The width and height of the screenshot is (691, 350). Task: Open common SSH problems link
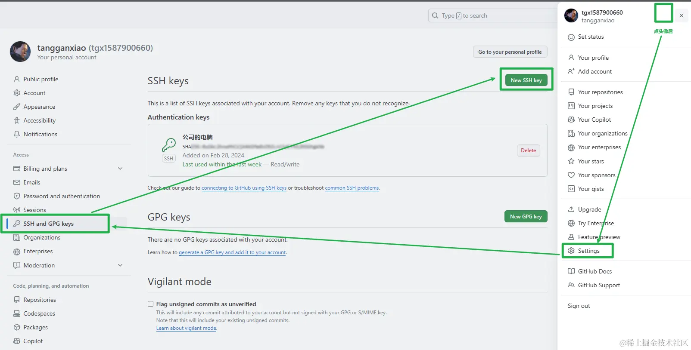tap(352, 188)
